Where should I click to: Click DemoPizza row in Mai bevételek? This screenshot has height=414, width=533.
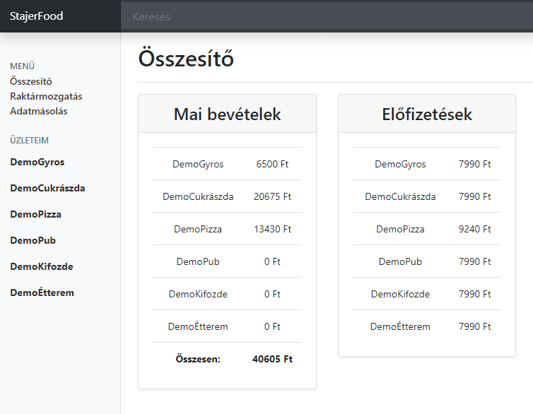click(x=227, y=229)
